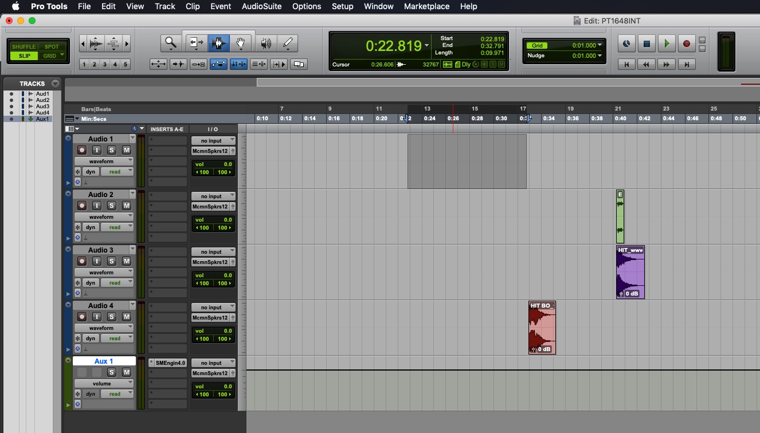Viewport: 760px width, 433px height.
Task: Click the transport Record button
Action: (x=686, y=44)
